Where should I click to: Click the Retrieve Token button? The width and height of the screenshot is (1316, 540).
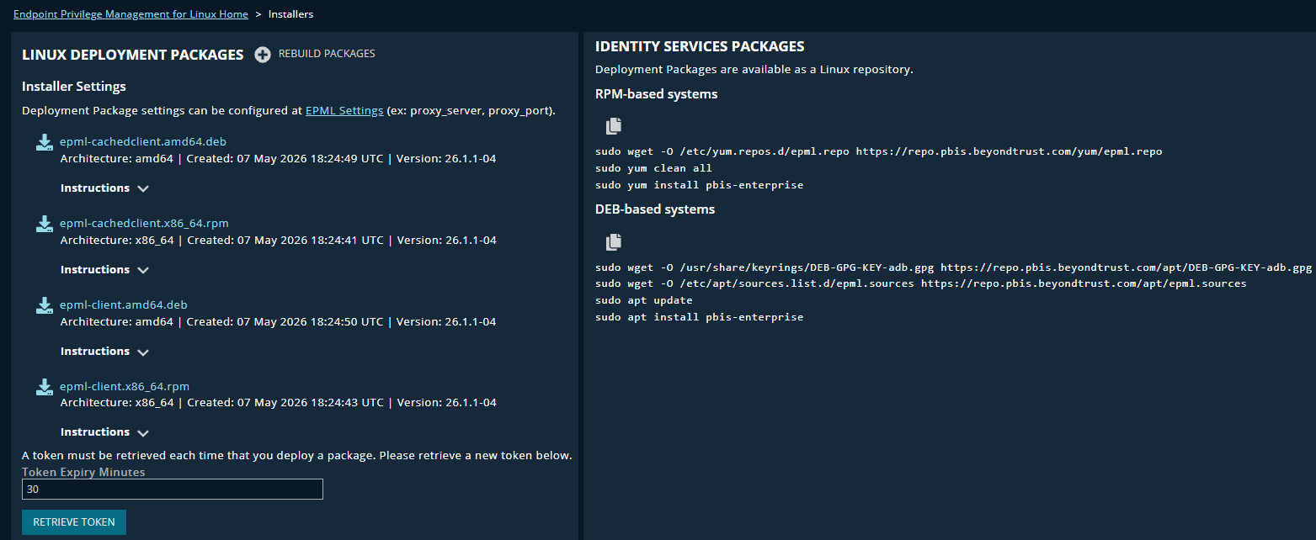[x=74, y=522]
